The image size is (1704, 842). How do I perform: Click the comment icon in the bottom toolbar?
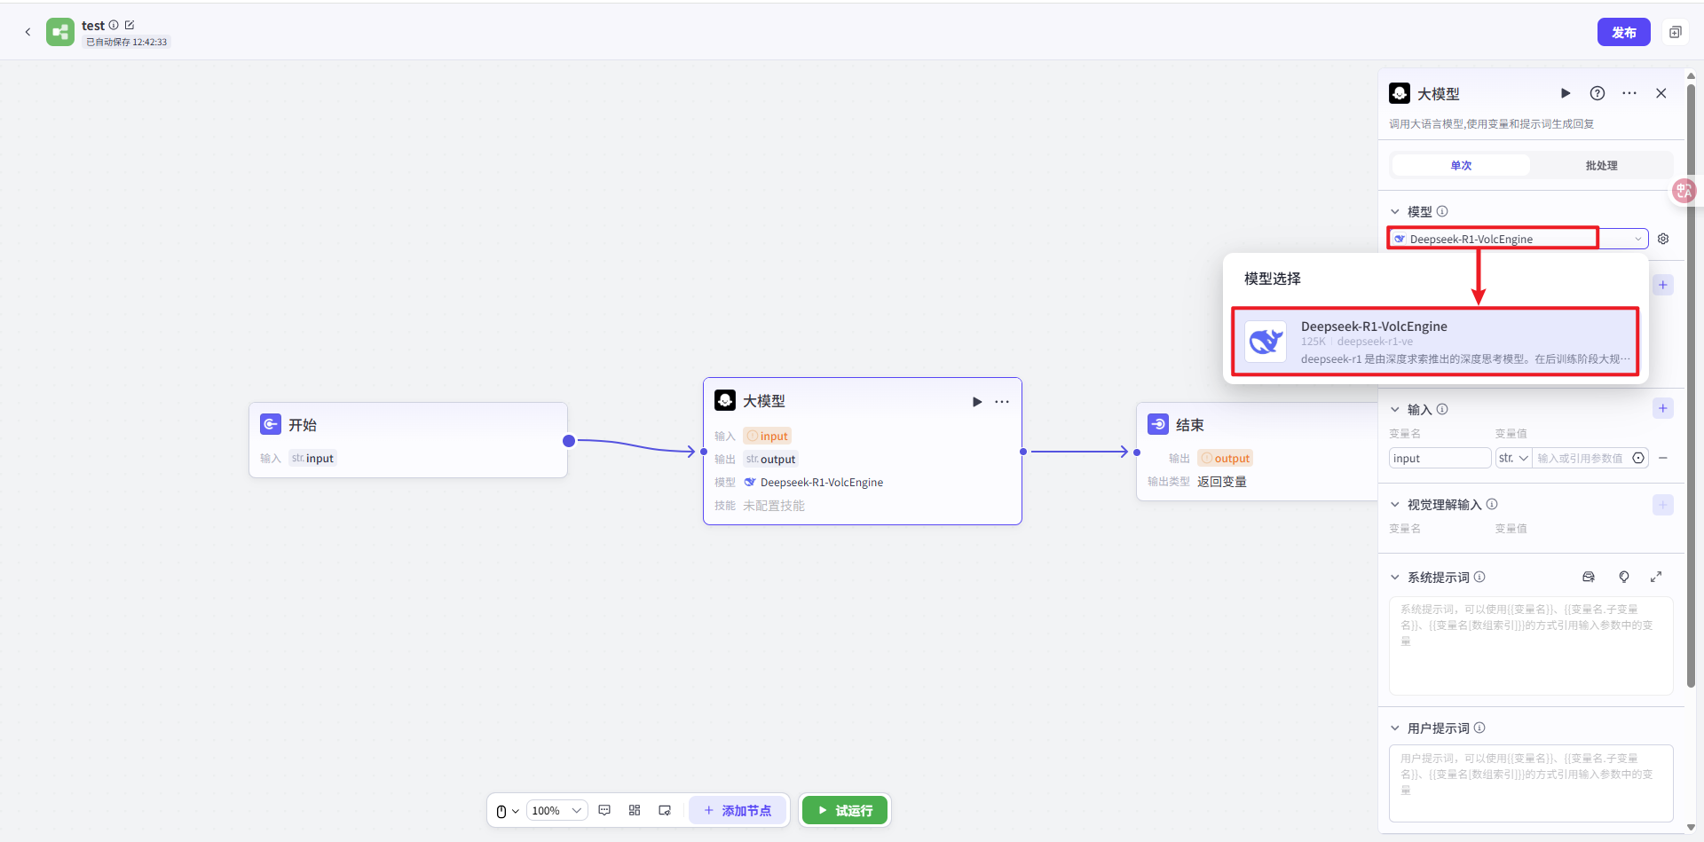604,810
